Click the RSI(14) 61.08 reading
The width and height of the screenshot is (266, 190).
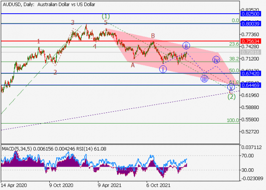click(91, 149)
